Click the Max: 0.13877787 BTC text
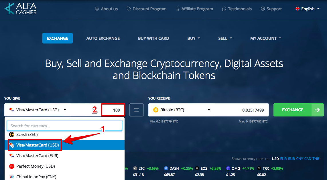 pyautogui.click(x=253, y=121)
